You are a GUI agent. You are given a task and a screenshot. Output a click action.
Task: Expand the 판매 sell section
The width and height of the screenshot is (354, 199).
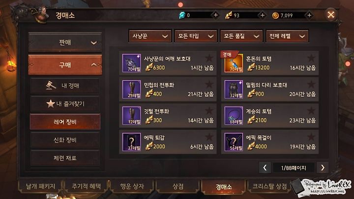(x=65, y=42)
